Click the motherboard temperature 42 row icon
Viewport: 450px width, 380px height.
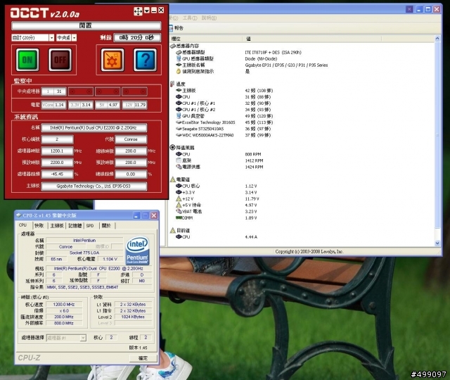point(179,90)
